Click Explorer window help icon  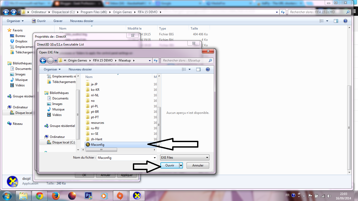coord(346,21)
